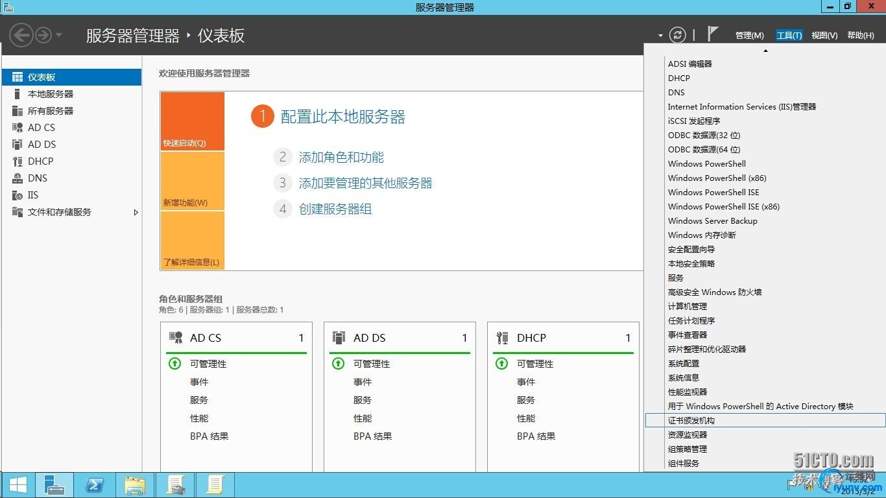Click green 可管理性 status icon in DHCP tile
Screen dimensions: 886x498
click(501, 364)
